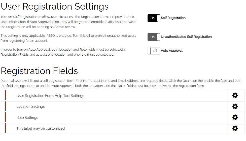Click red bar beside customizable label row

coord(5,128)
